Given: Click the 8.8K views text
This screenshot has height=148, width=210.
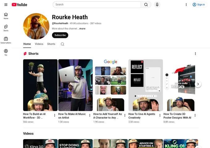Looking at the screenshot, I should [169, 122].
